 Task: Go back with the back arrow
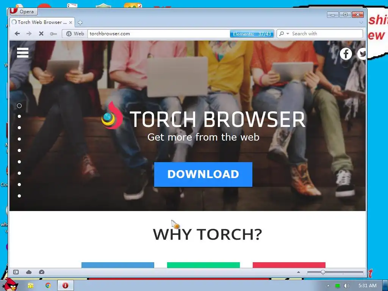[x=17, y=34]
